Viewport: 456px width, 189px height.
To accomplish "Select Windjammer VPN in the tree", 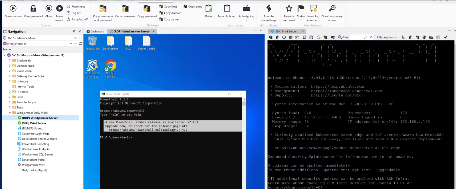I will click(x=33, y=165).
